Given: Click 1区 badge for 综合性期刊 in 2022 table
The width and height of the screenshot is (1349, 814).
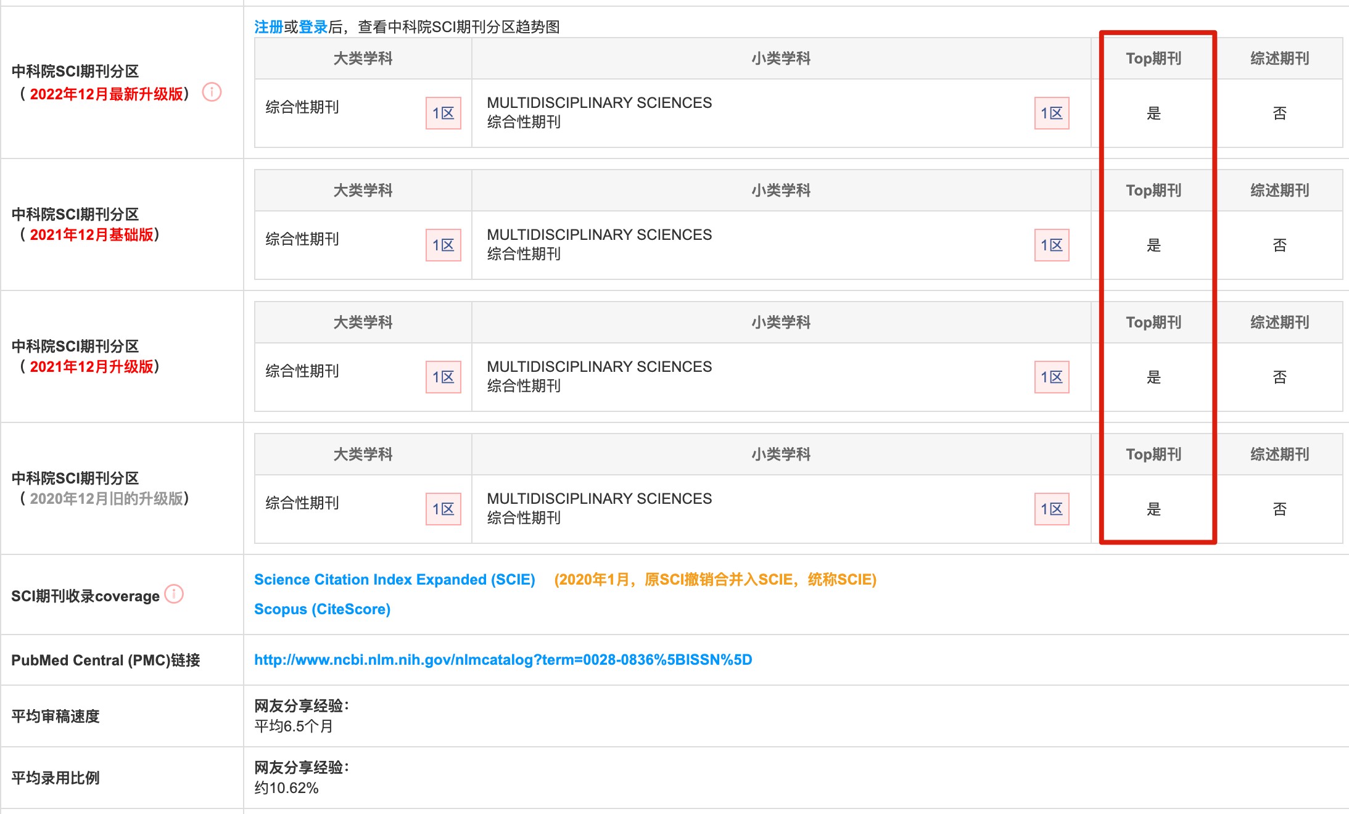Looking at the screenshot, I should [x=443, y=113].
